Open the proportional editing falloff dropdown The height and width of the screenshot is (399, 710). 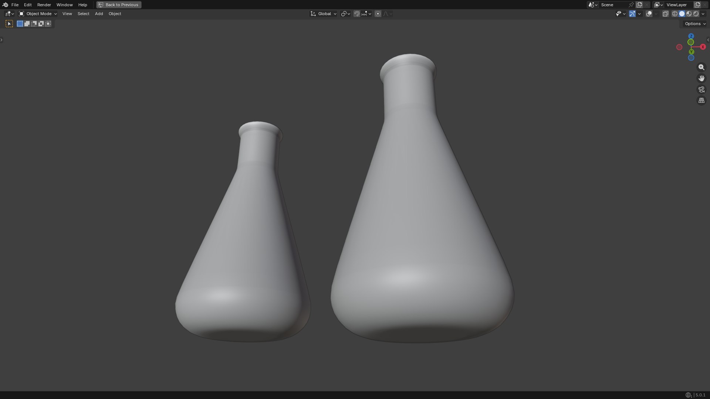pyautogui.click(x=388, y=14)
